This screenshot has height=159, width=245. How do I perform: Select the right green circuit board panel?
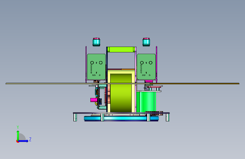point(146,67)
